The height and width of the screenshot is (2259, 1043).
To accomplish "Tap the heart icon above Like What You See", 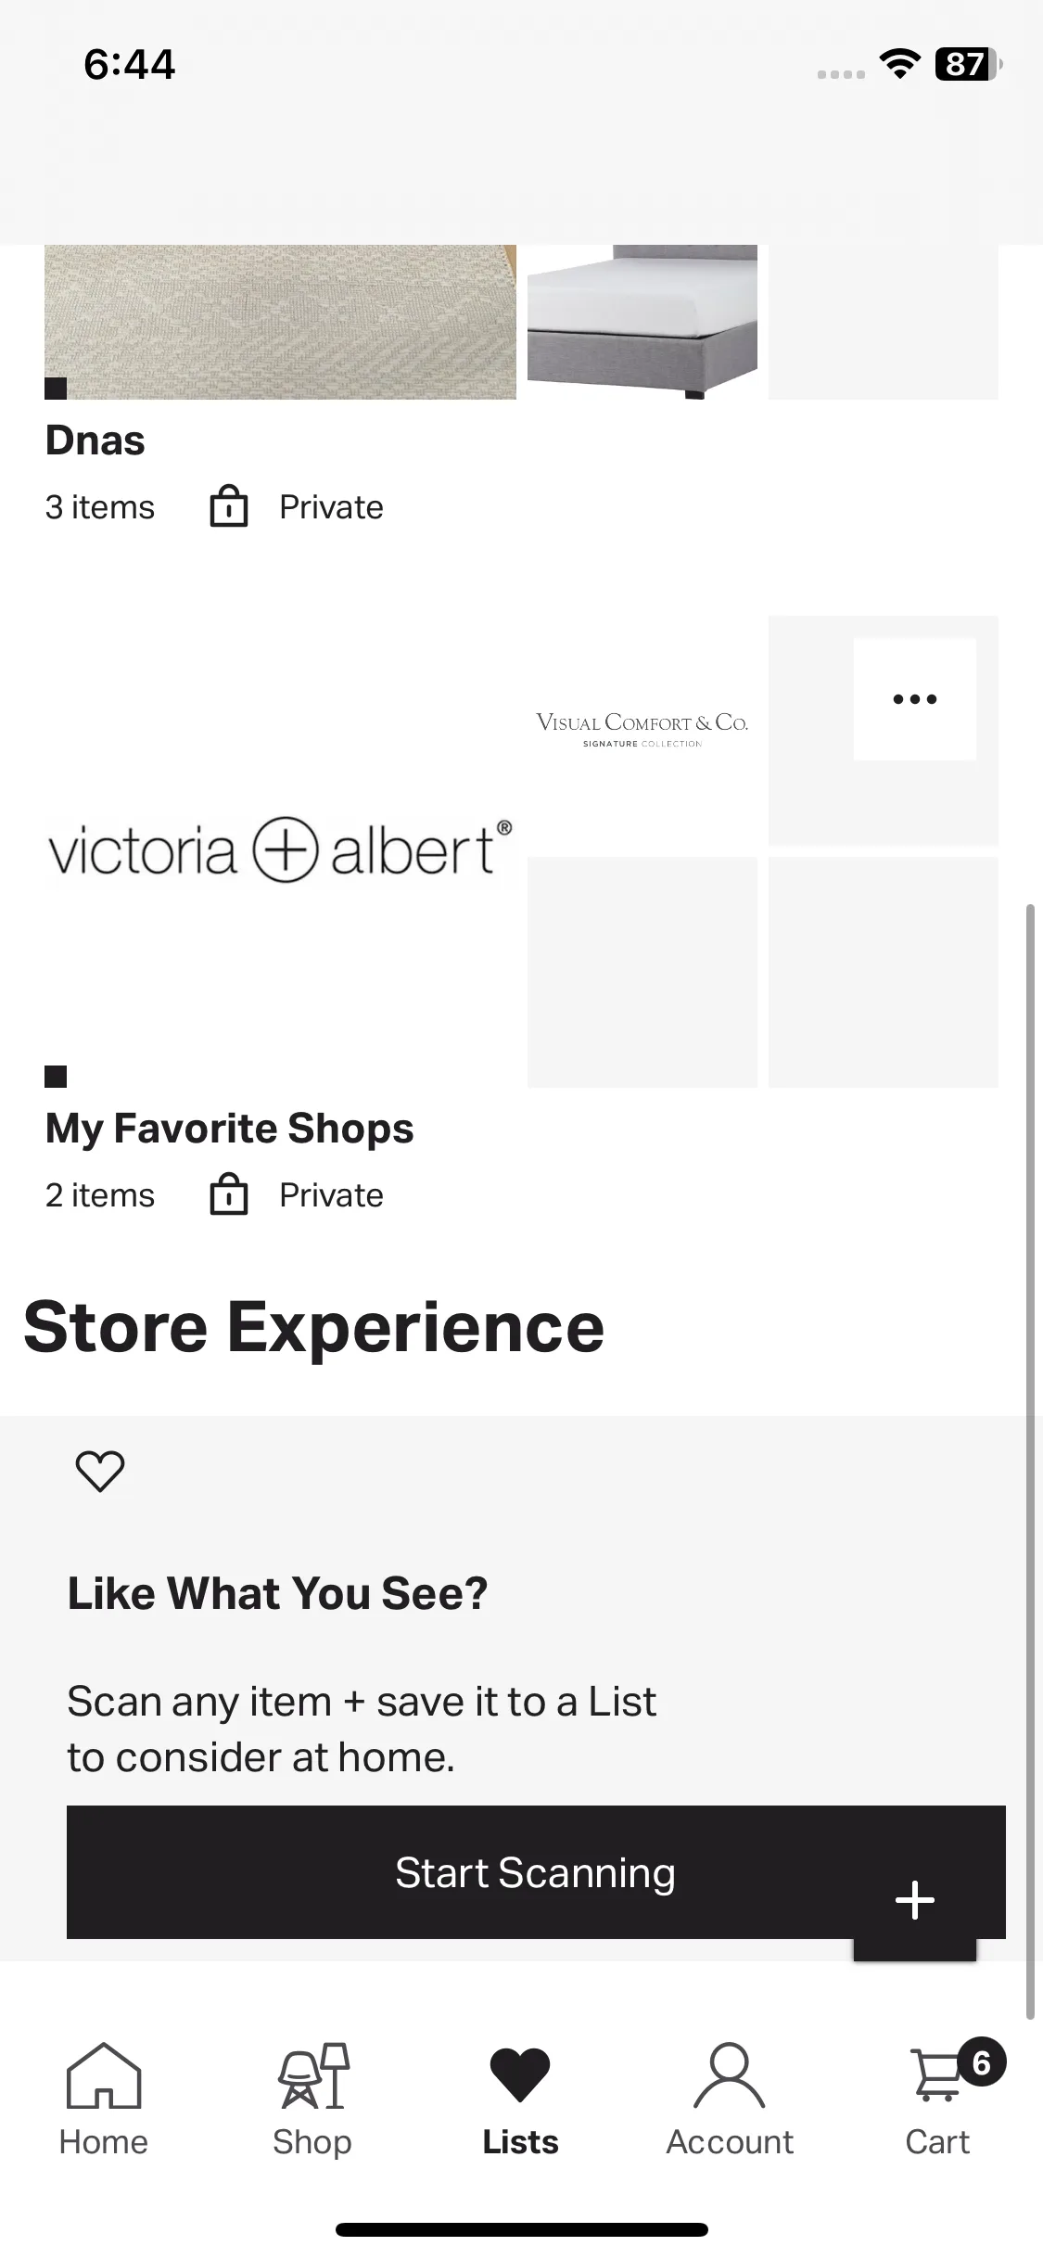I will (100, 1471).
